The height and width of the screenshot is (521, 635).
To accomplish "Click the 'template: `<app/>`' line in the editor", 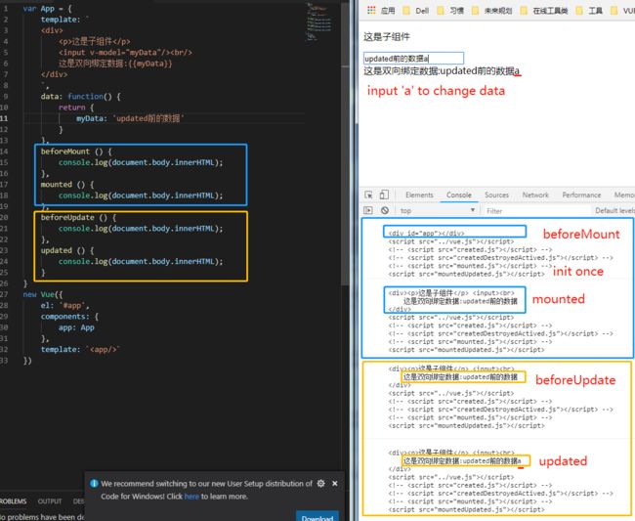I will (x=80, y=349).
